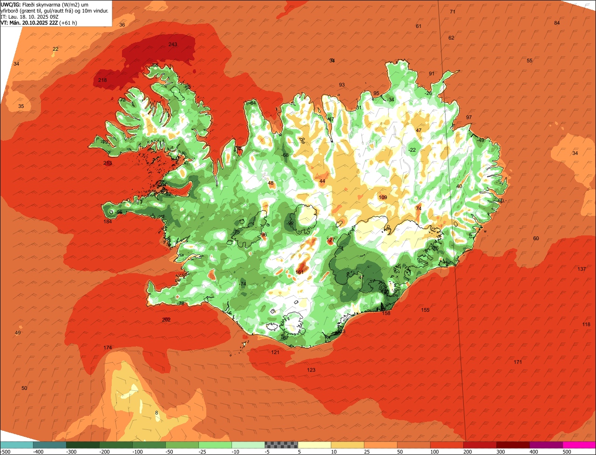Screen dimensions: 596x455
Task: Click the 171 value in the southeast sea
Action: coord(518,362)
